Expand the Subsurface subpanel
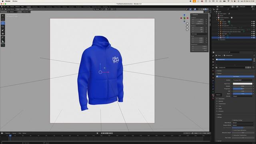256x144 pixels. click(221, 99)
